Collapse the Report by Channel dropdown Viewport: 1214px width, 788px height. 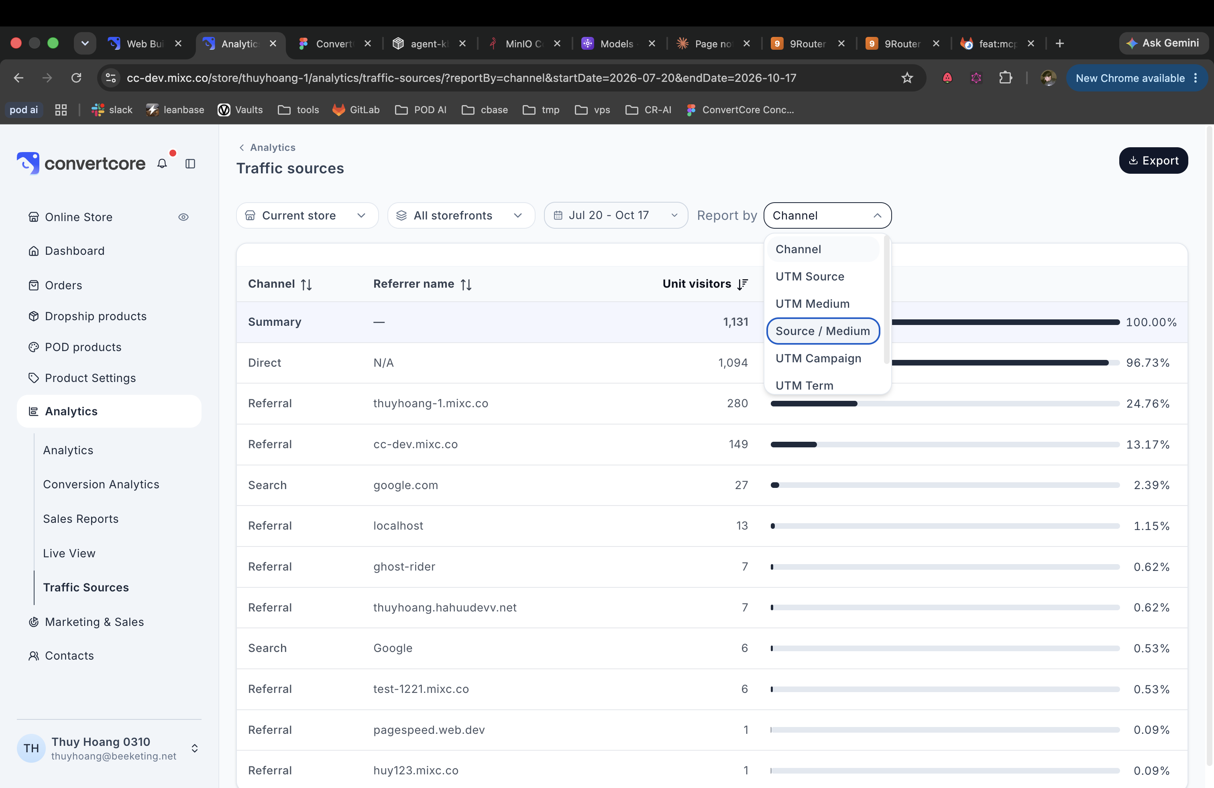(827, 215)
